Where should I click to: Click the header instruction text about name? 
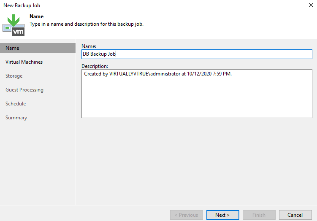point(86,24)
